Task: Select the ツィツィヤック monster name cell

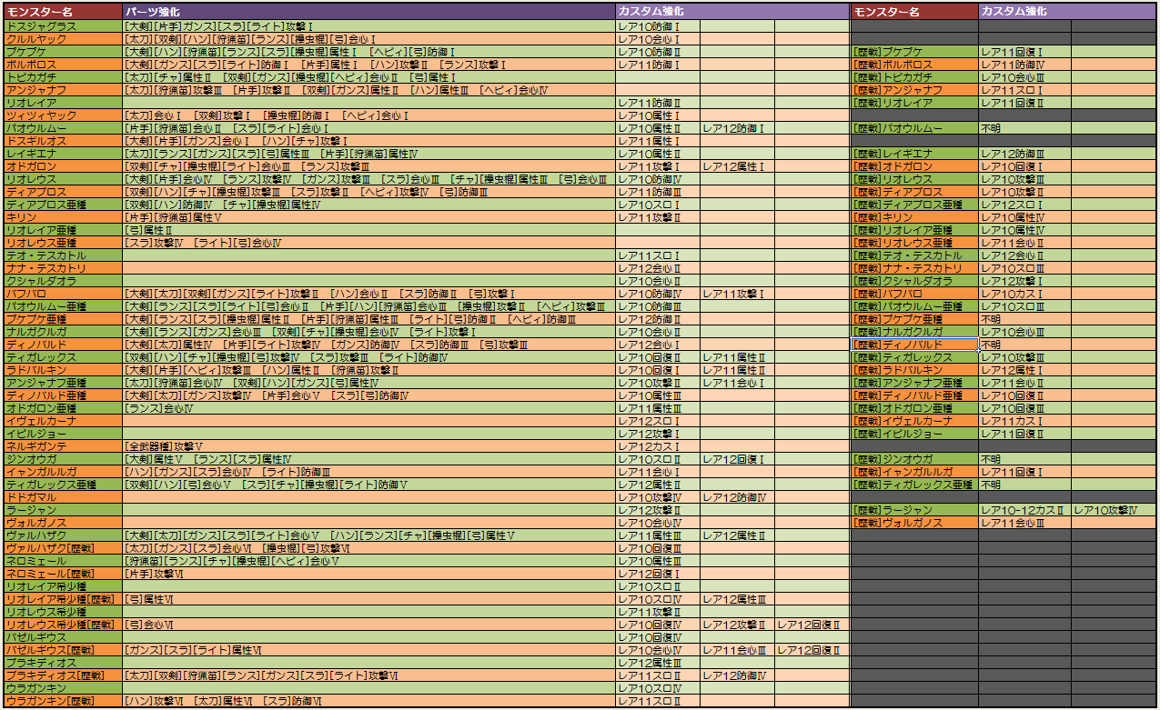Action: (63, 115)
